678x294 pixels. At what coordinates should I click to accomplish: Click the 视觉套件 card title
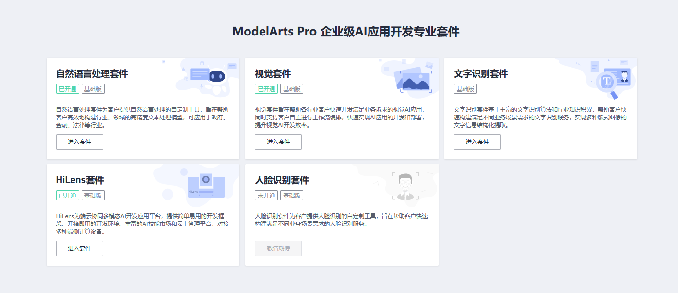(x=273, y=74)
